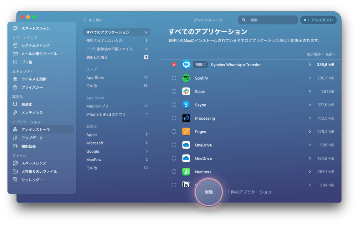Select the Large & Old Files folder icon

pyautogui.click(x=15, y=171)
